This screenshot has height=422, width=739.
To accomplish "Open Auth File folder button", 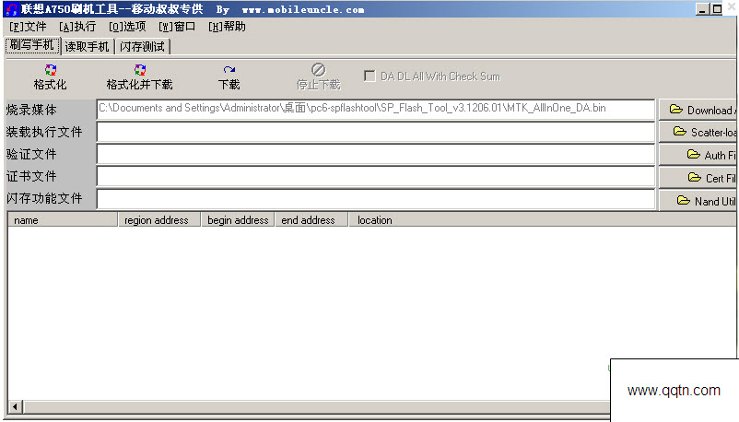I will (x=698, y=155).
